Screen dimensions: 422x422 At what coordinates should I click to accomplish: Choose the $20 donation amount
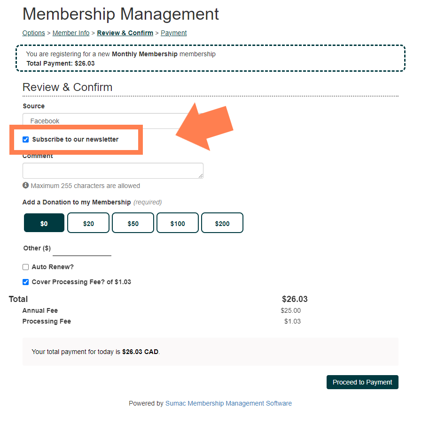pyautogui.click(x=88, y=223)
